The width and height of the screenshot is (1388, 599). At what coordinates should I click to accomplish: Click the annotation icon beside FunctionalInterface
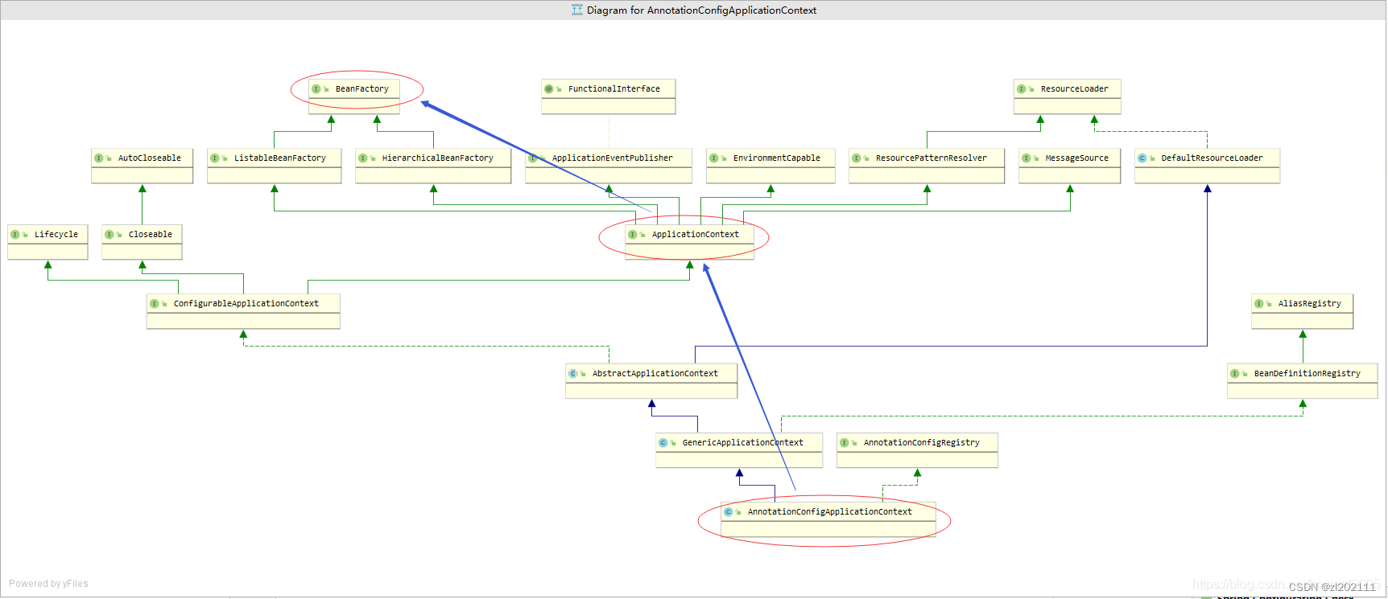point(549,89)
